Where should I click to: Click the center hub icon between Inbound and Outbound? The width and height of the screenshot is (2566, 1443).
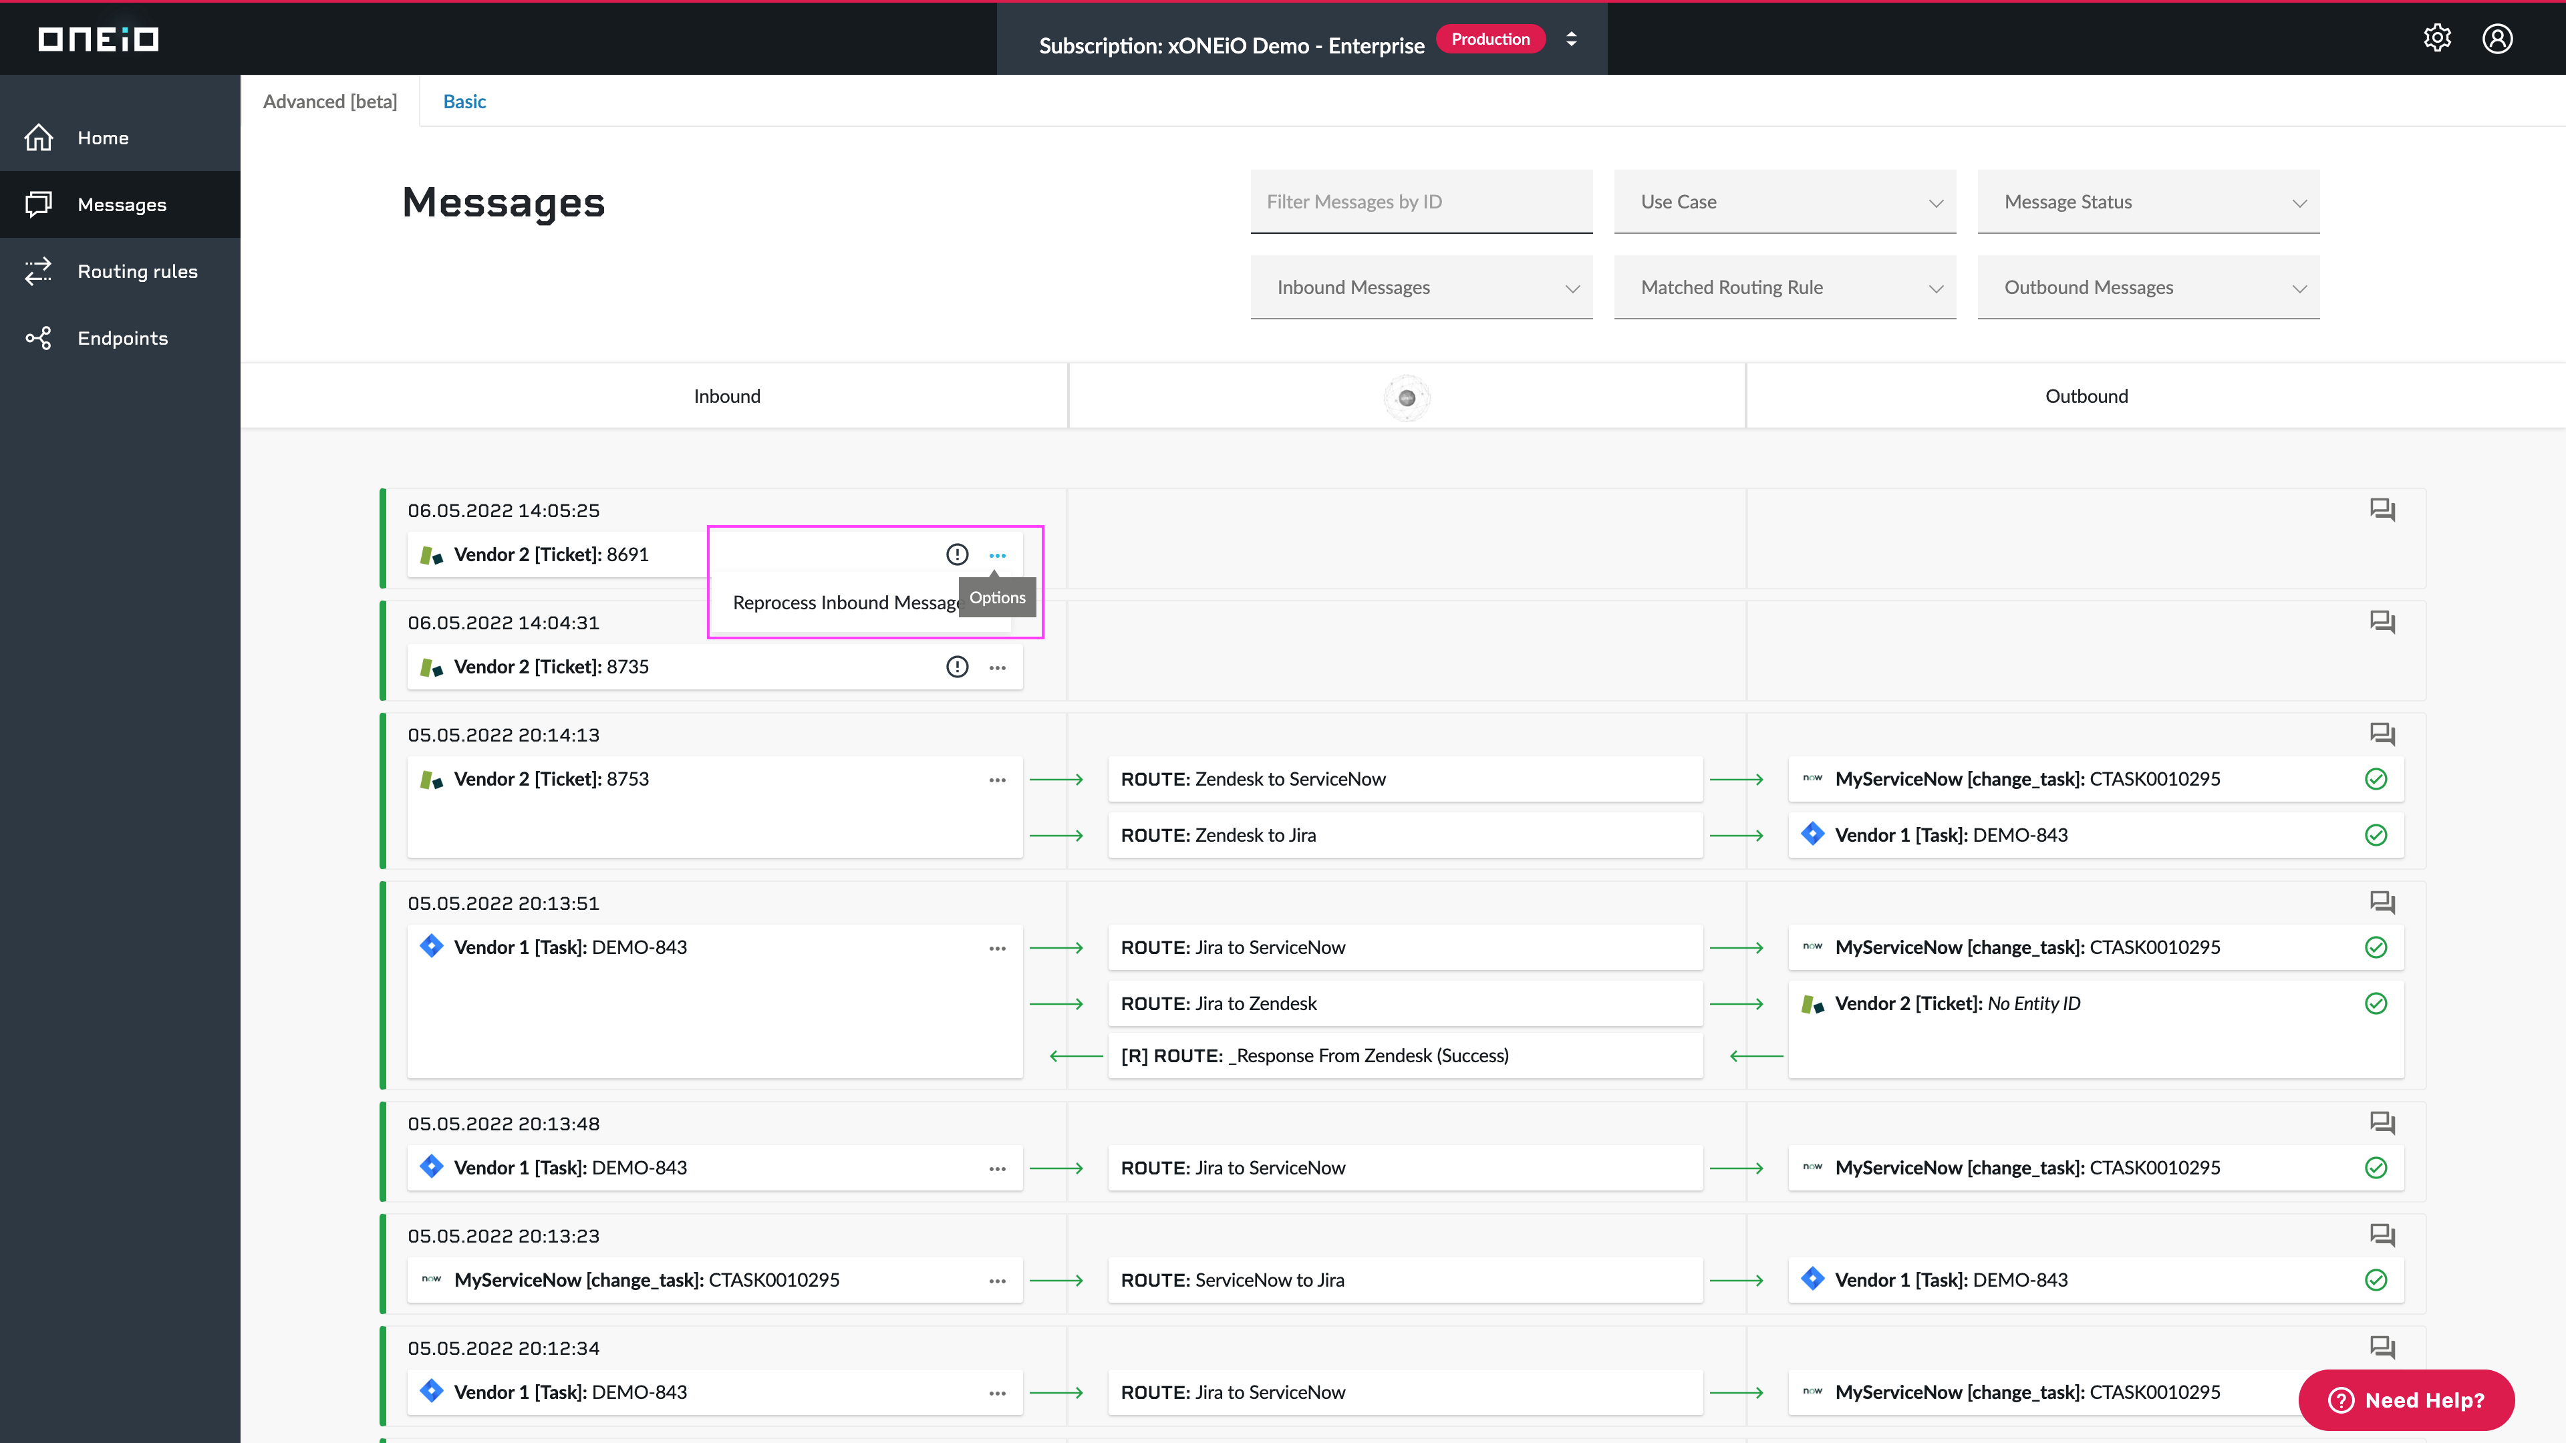click(x=1407, y=397)
